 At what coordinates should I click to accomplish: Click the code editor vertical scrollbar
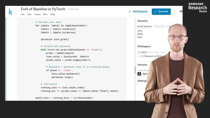pyautogui.click(x=135, y=70)
